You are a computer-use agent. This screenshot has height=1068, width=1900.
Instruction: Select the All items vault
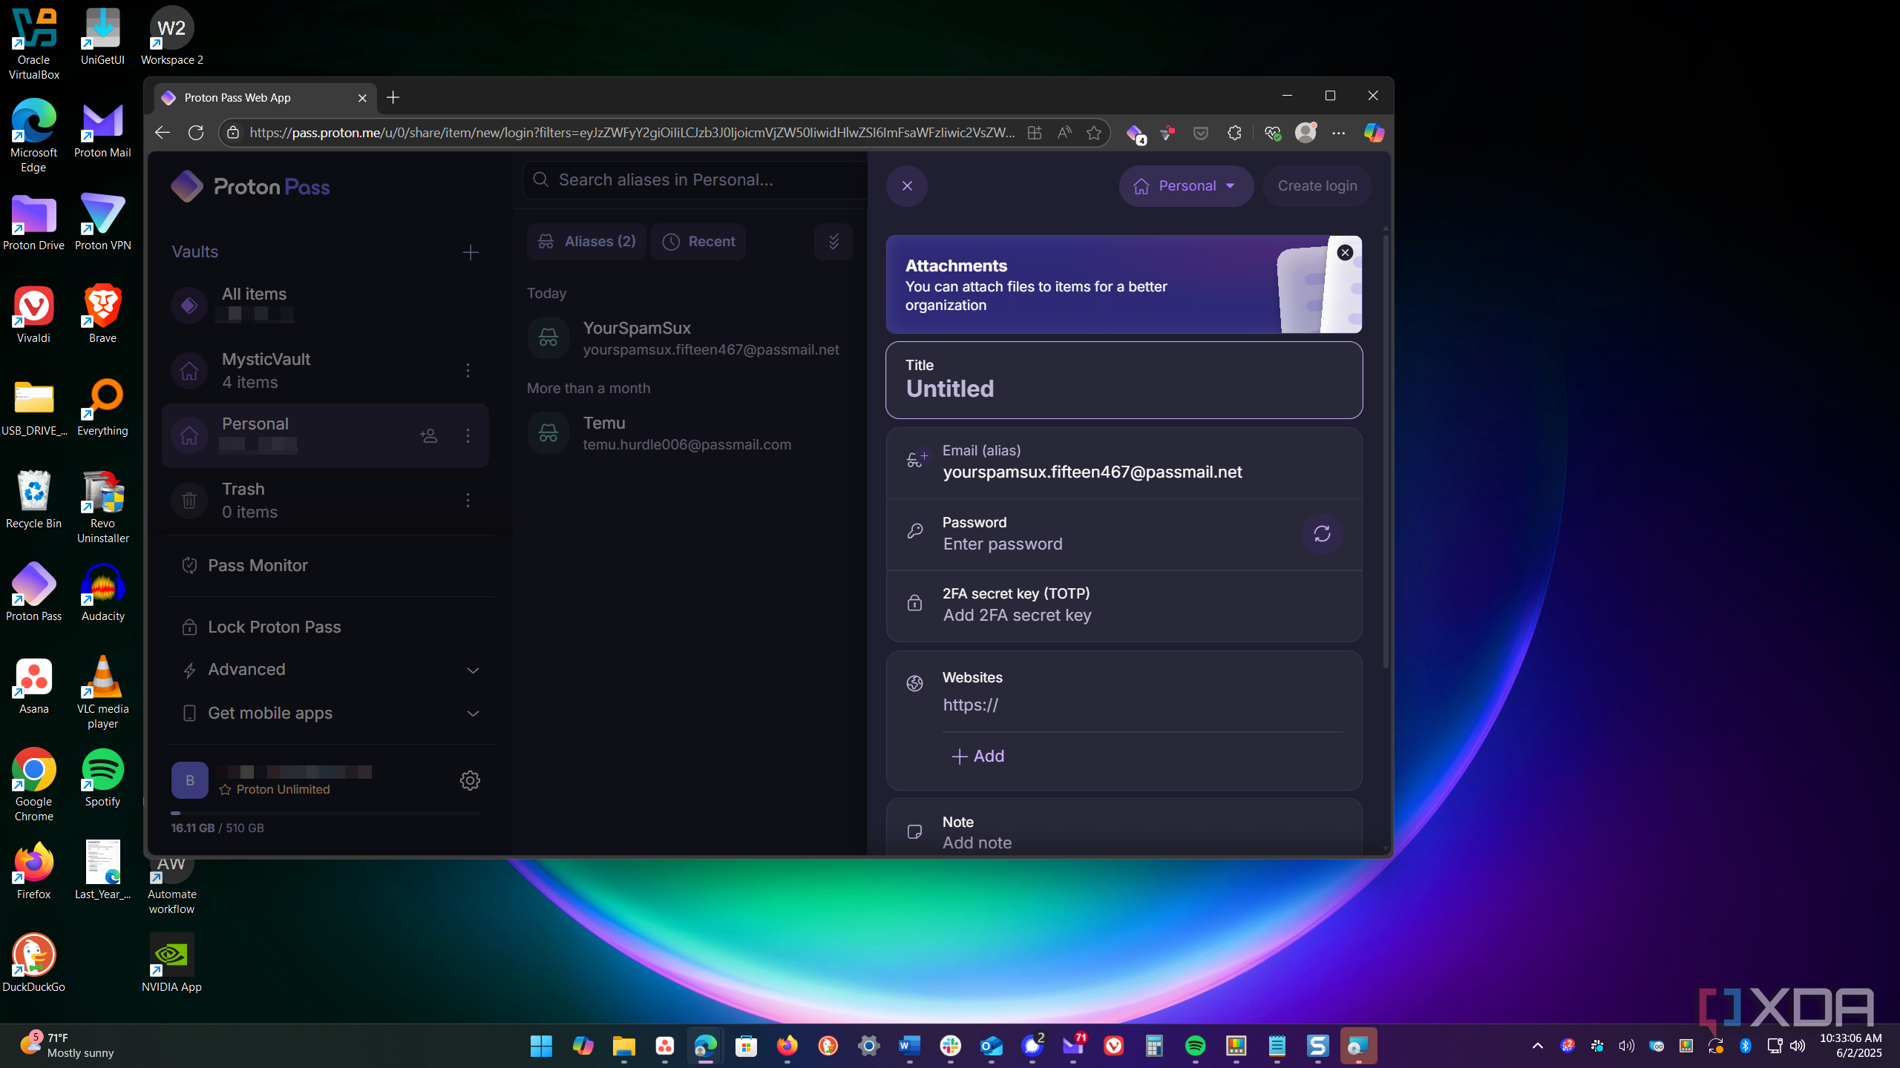point(325,304)
